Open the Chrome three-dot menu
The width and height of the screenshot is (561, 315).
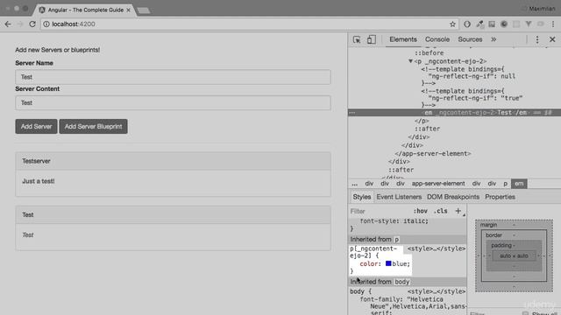[x=553, y=24]
